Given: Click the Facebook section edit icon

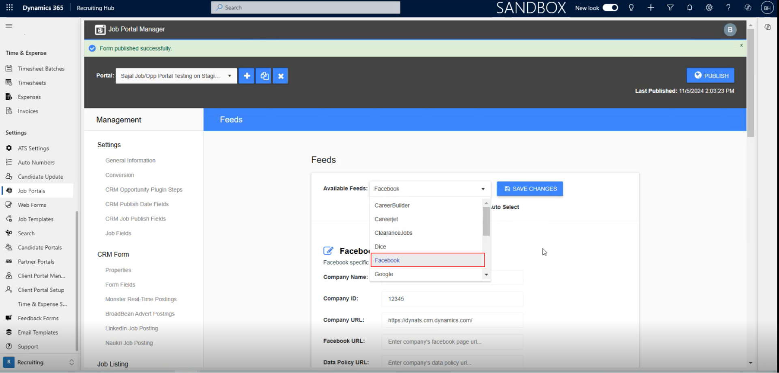Looking at the screenshot, I should [328, 251].
